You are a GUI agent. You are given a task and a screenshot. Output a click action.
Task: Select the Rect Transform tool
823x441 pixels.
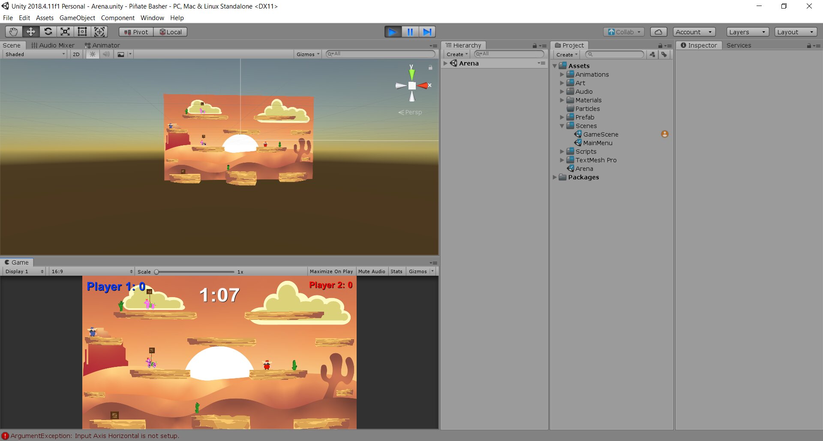(x=82, y=32)
